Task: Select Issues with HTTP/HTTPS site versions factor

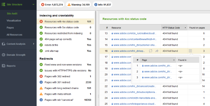Action: pyautogui.click(x=65, y=70)
